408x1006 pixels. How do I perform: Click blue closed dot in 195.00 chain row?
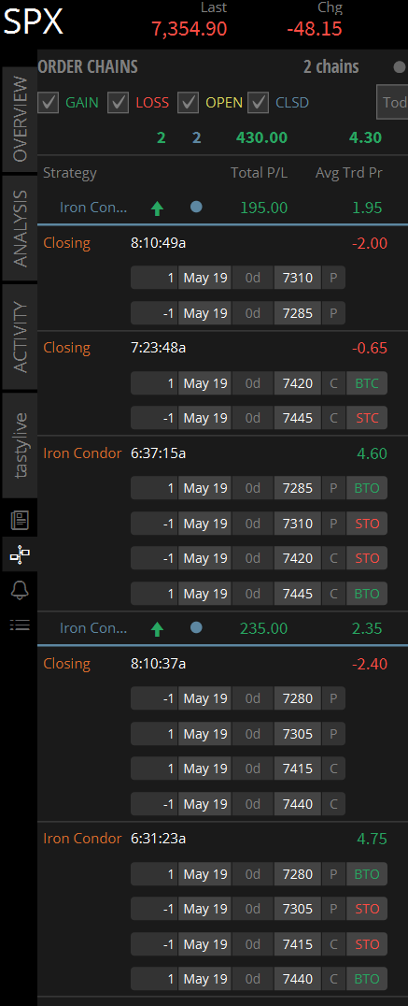coord(197,207)
